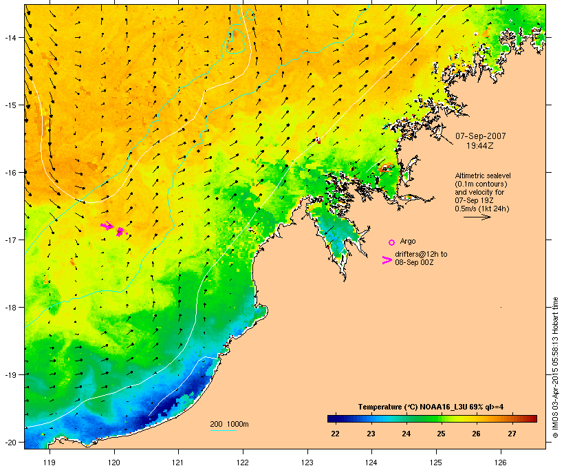The image size is (564, 468).
Task: Click the 07-Sep-2007 date label
Action: pos(481,136)
